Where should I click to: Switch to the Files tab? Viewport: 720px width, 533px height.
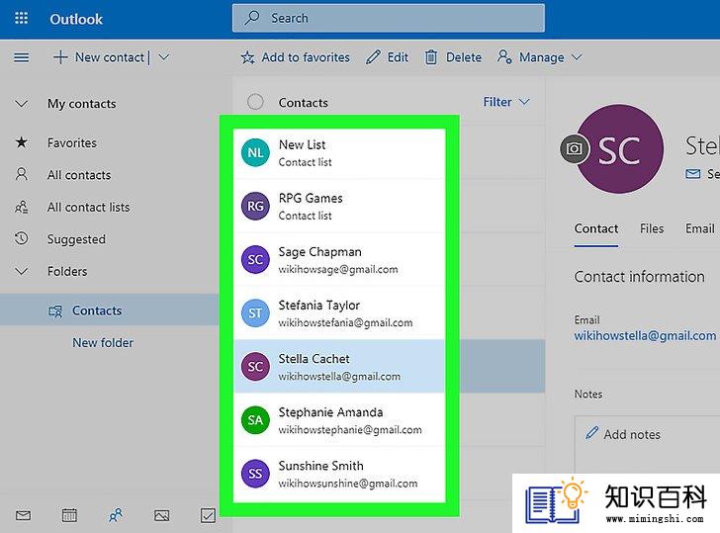click(x=652, y=228)
